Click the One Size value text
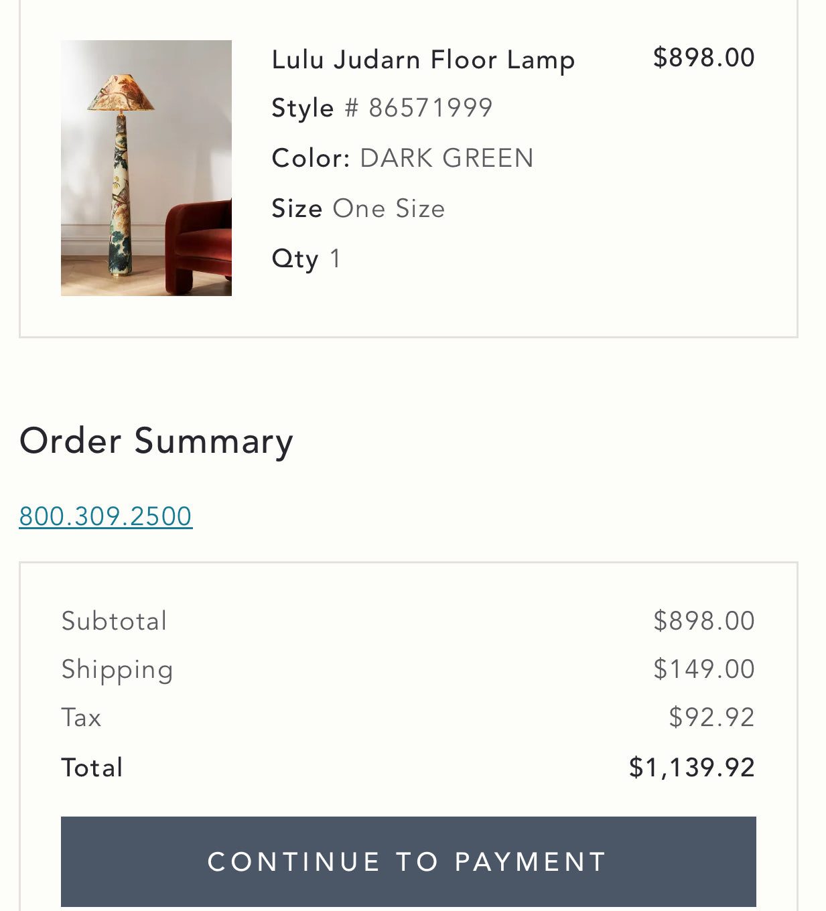The width and height of the screenshot is (826, 911). (x=389, y=208)
